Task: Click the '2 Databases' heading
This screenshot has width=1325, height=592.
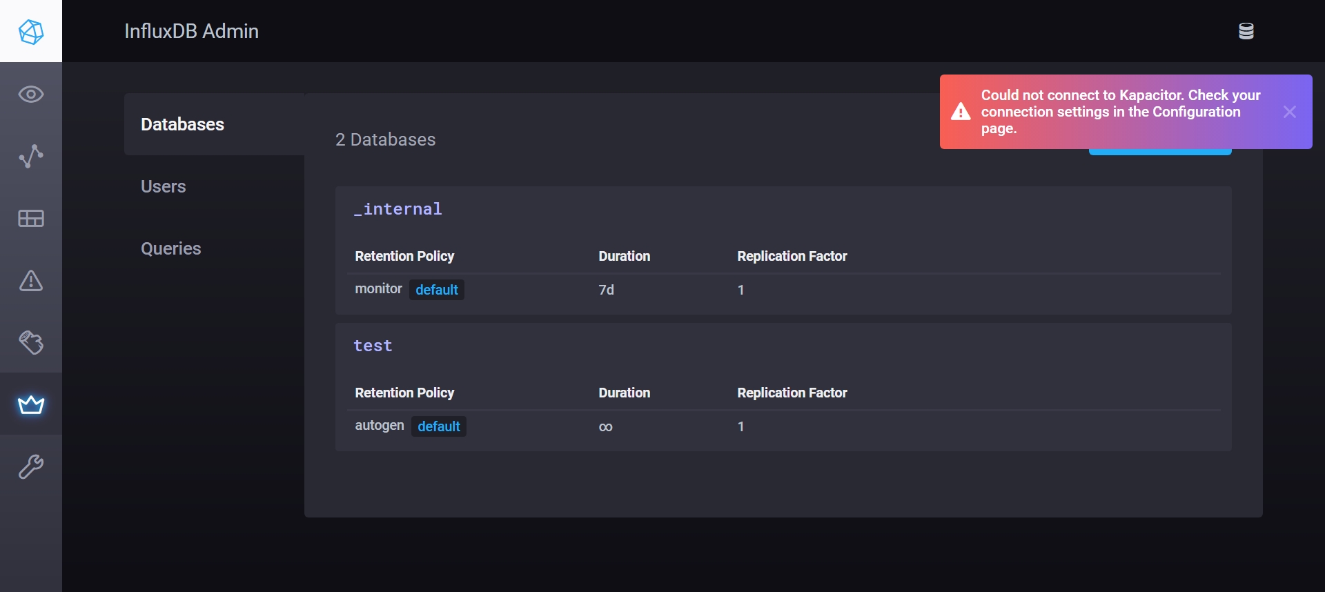Action: 385,139
